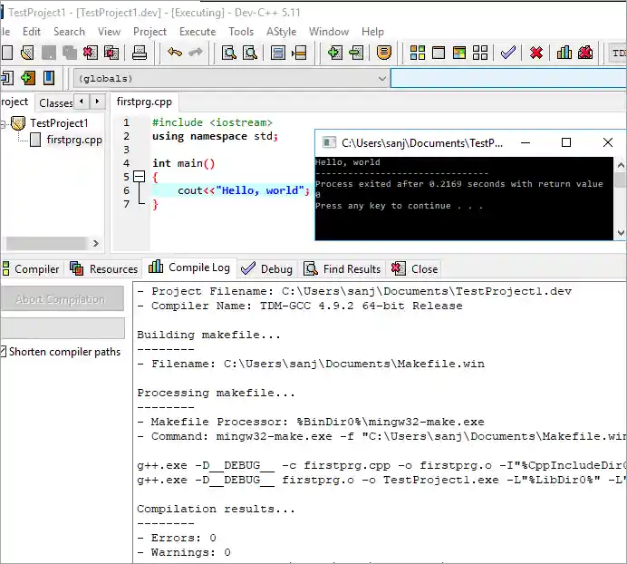Click the greyed-out Save floppy icon
The height and width of the screenshot is (564, 627).
coord(49,53)
